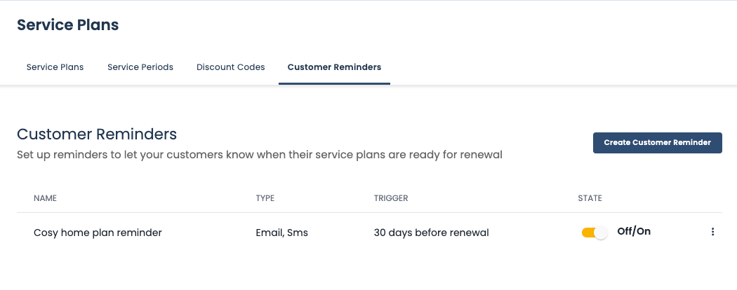
Task: Open the Cosy home plan reminder entry
Action: [98, 233]
